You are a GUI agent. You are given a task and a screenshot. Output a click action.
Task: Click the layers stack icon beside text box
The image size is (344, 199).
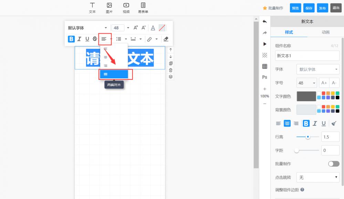(171, 77)
